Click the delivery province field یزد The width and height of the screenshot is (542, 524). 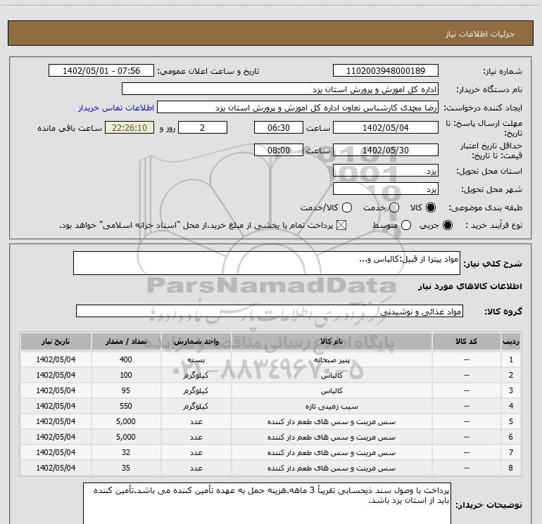click(386, 171)
